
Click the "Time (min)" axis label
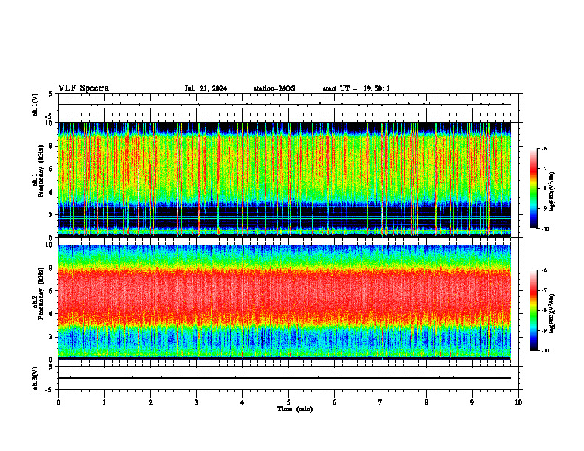295,409
